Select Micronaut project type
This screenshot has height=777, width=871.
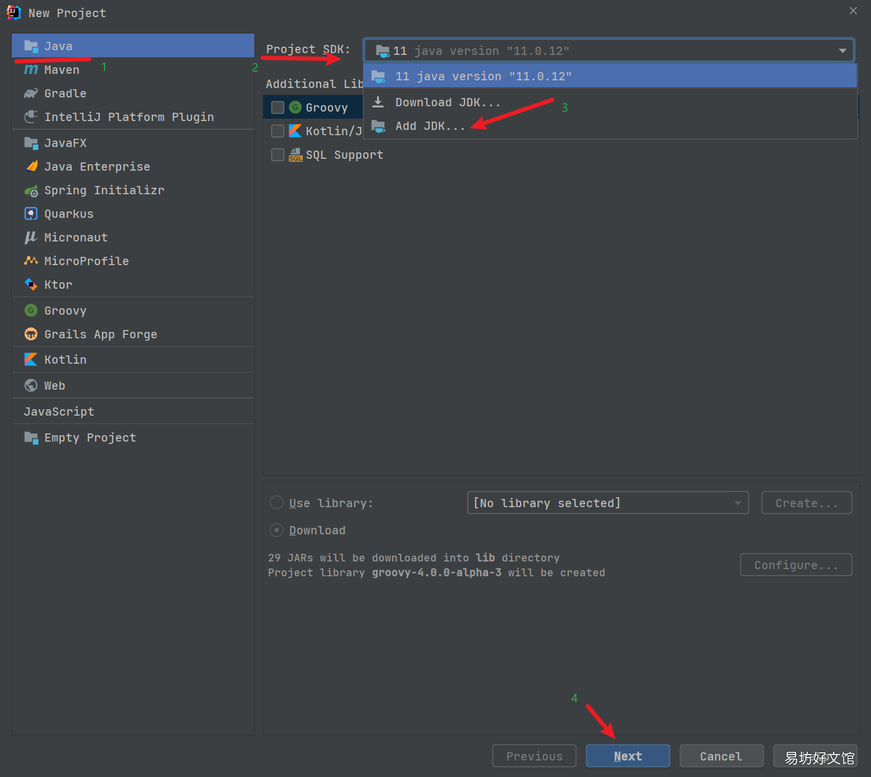tap(133, 237)
